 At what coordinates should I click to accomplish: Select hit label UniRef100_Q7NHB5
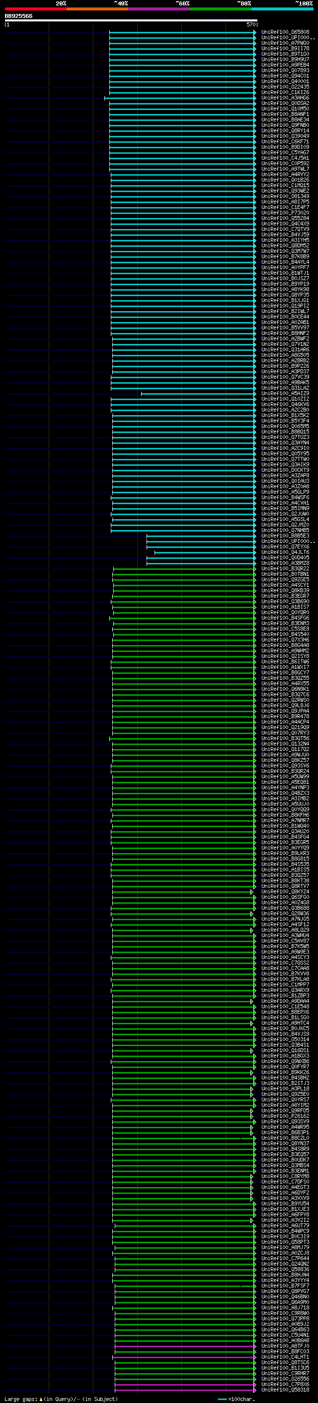tap(285, 531)
